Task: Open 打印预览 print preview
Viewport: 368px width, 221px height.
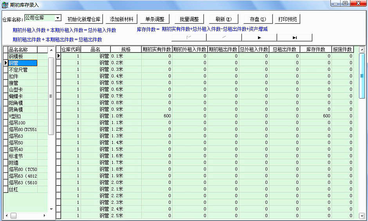Action: (x=287, y=19)
